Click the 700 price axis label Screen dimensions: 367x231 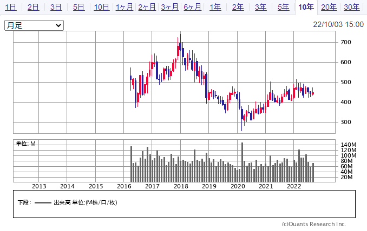[346, 42]
